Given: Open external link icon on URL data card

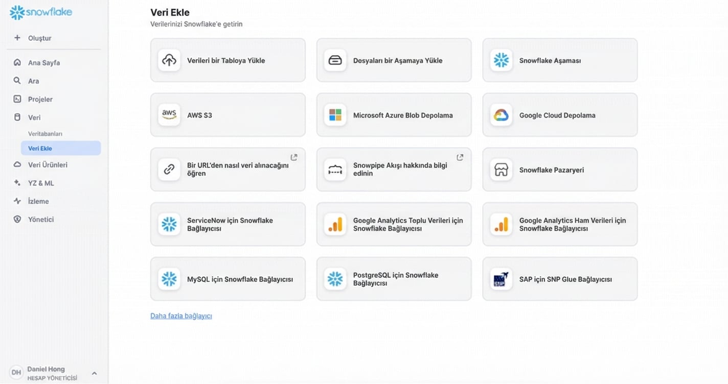Looking at the screenshot, I should (x=294, y=157).
